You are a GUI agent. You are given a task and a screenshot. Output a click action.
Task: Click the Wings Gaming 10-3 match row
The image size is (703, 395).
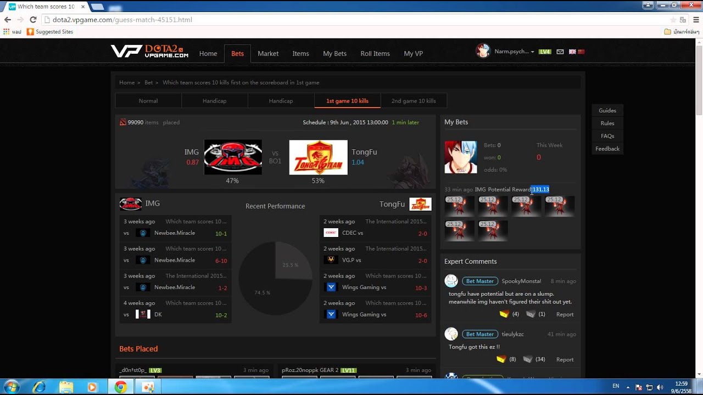coord(376,282)
